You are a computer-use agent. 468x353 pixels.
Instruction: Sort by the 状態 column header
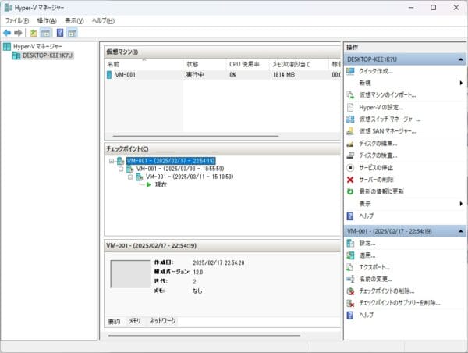(204, 64)
